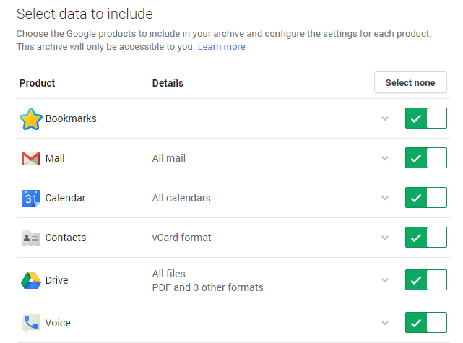
Task: Click PDF and 3 other formats text
Action: [207, 287]
